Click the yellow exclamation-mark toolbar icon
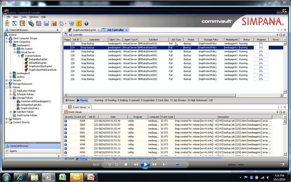 point(22,23)
